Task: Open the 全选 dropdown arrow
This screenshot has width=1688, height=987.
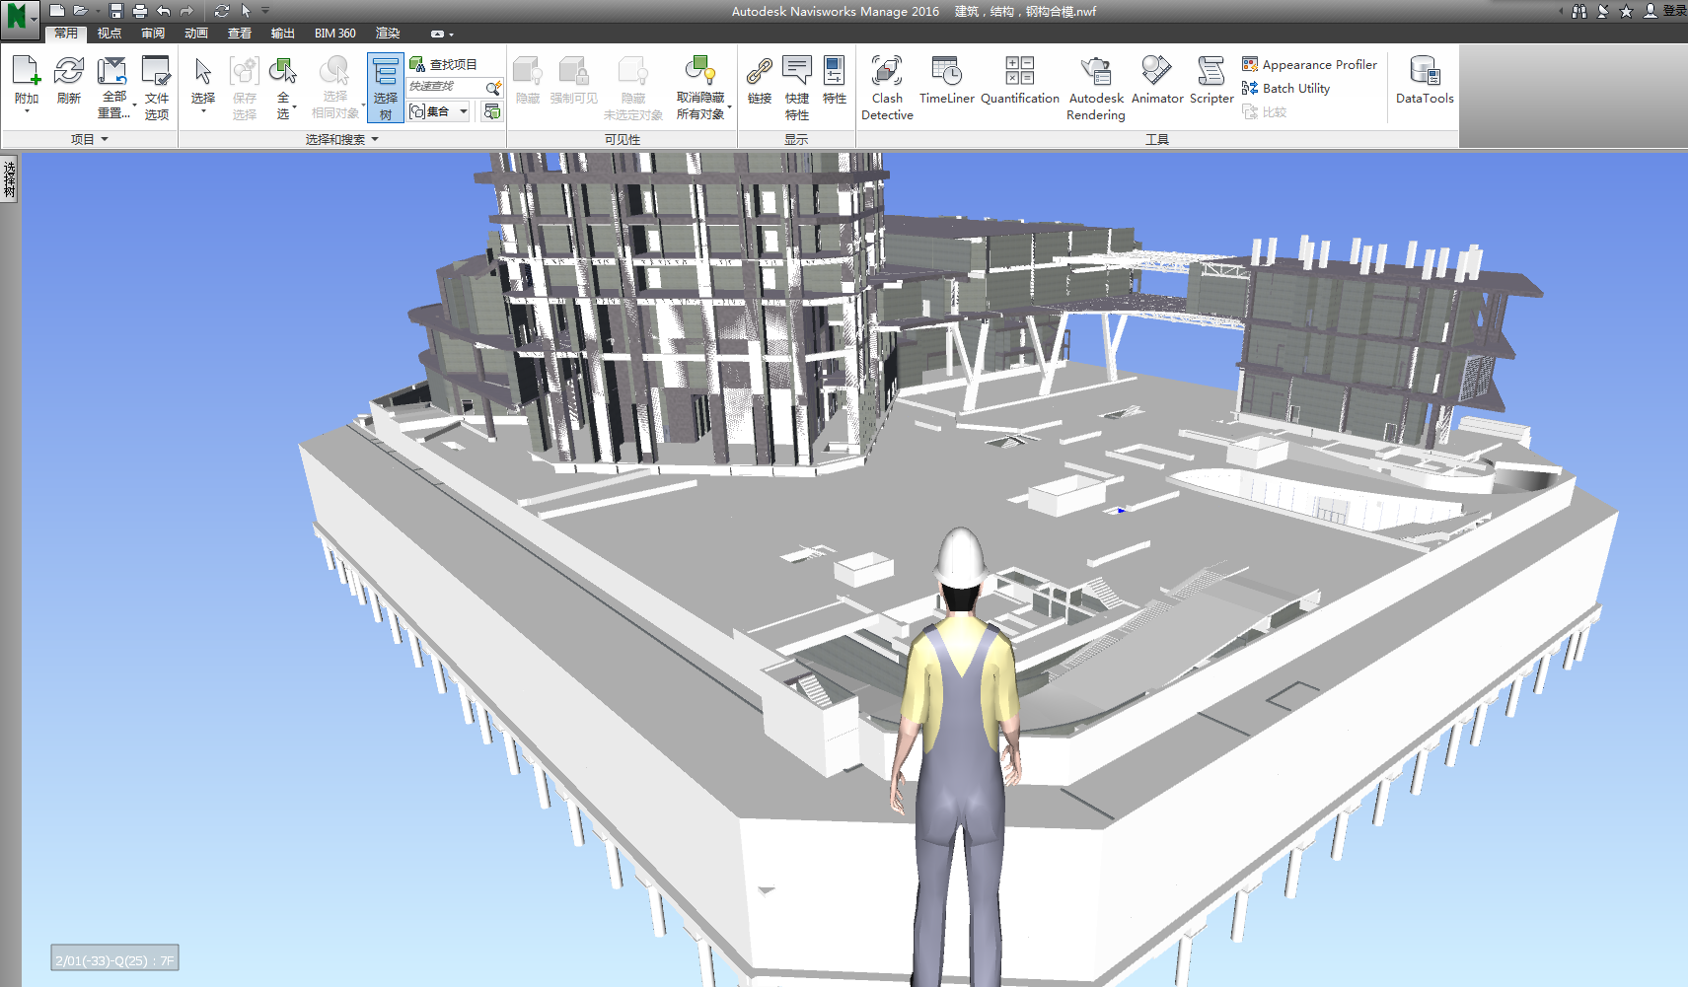Action: point(295,107)
